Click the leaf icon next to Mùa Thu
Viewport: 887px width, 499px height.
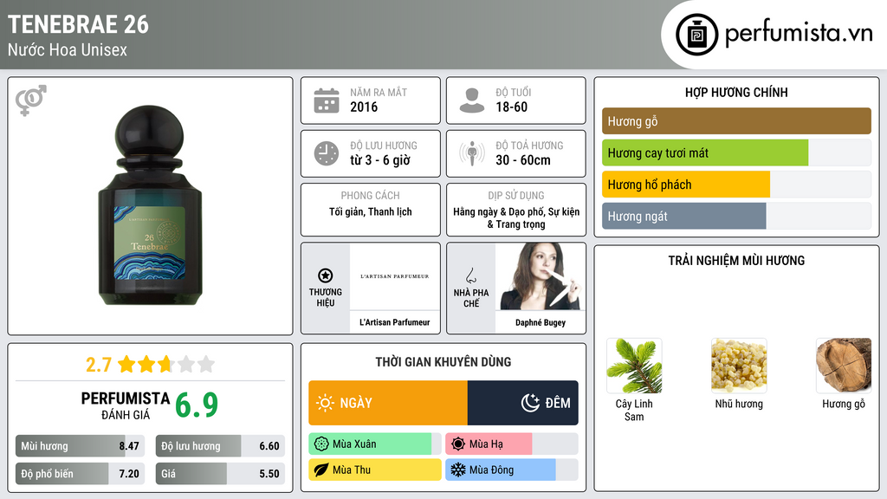[321, 470]
